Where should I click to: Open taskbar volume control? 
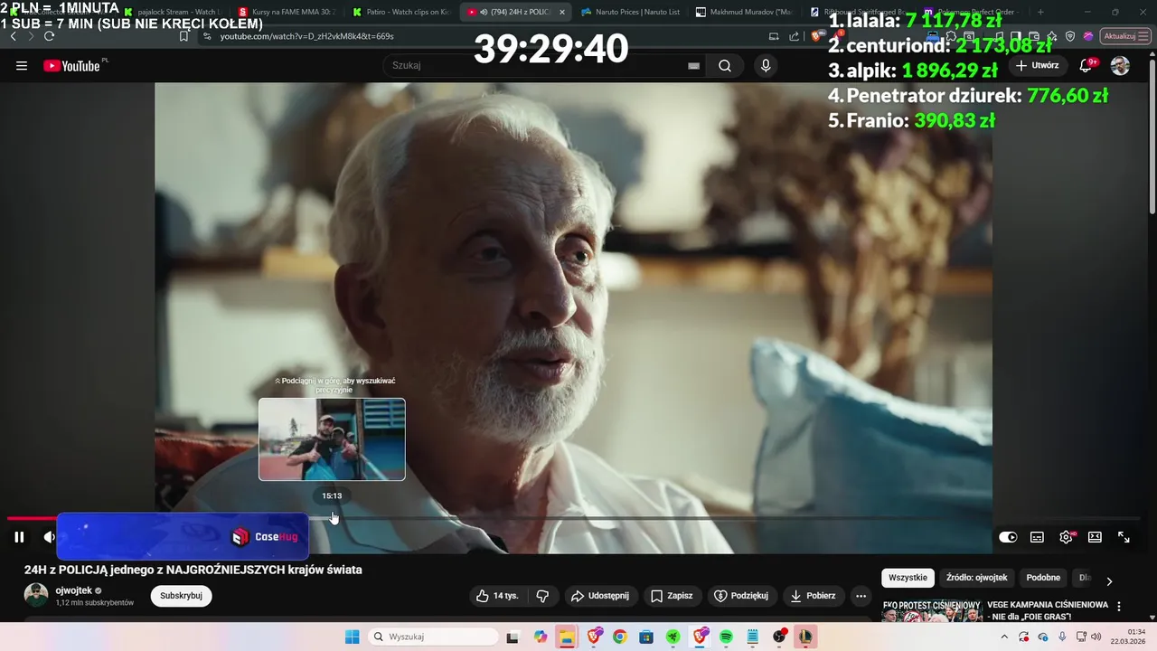point(1096,637)
